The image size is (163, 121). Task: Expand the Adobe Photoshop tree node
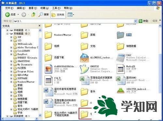[x=11, y=47]
